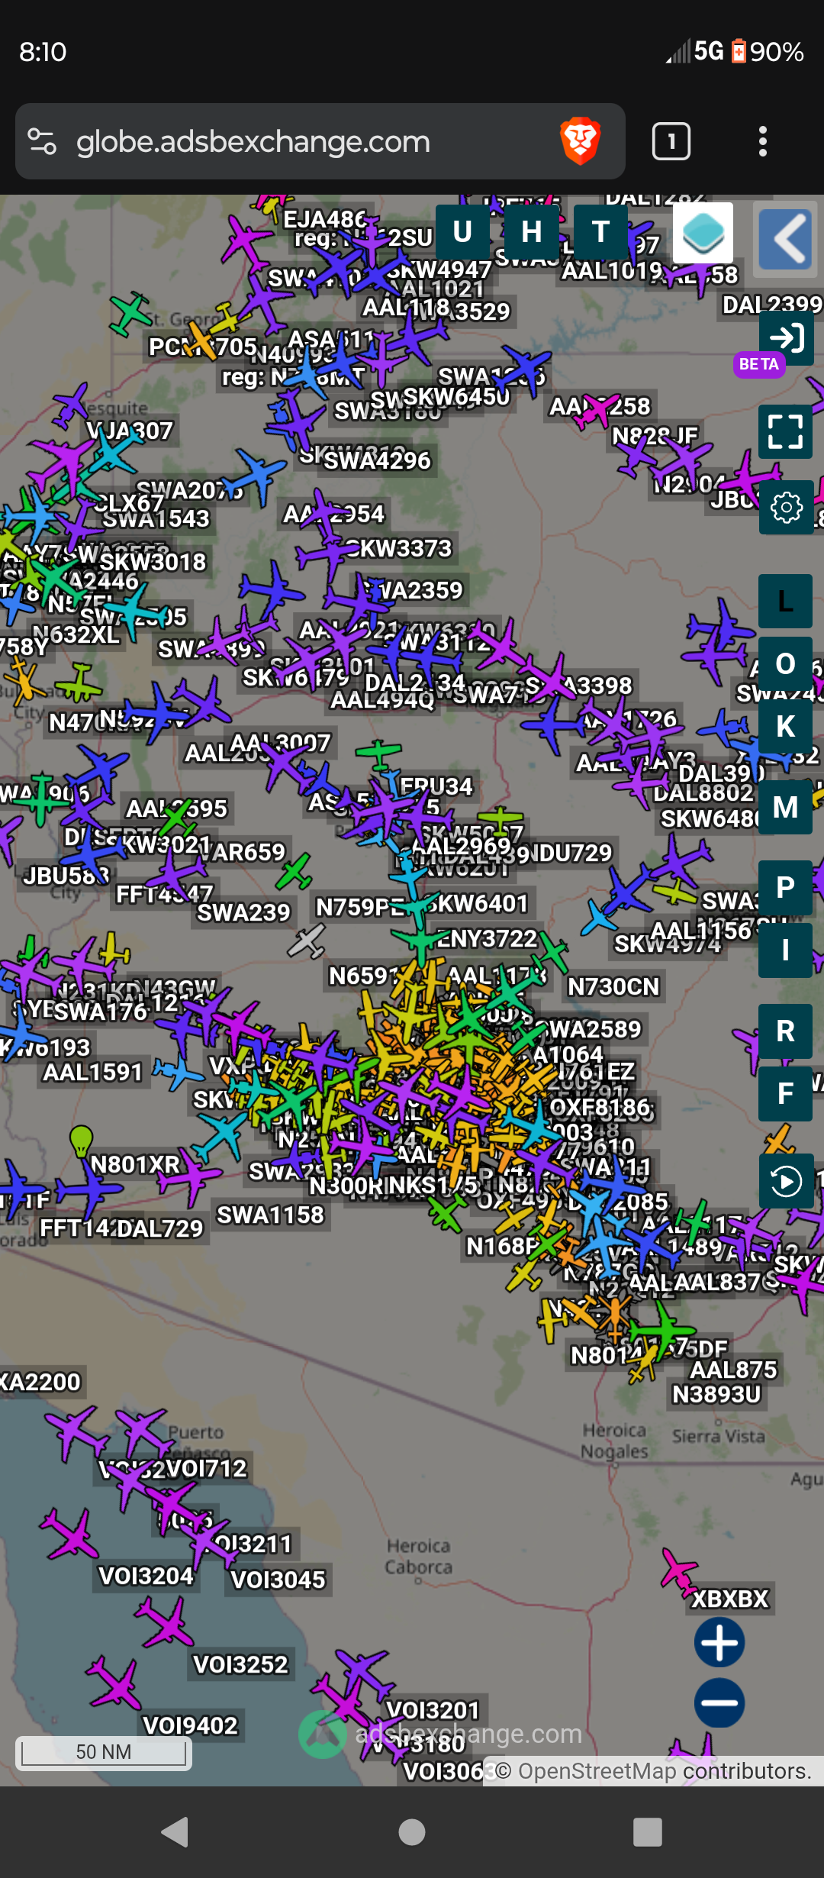
Task: Select aircraft label ENY3722
Action: point(488,938)
